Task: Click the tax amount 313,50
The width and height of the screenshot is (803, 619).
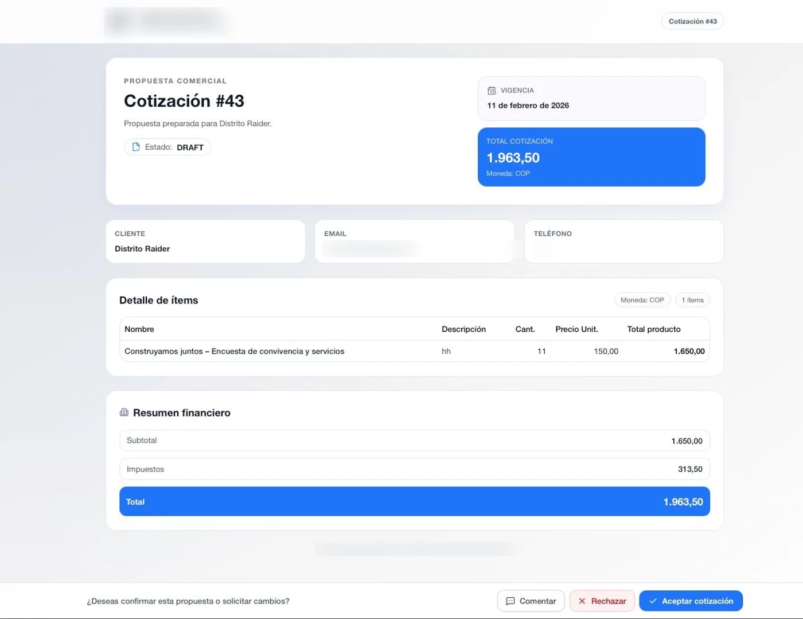Action: pyautogui.click(x=690, y=469)
